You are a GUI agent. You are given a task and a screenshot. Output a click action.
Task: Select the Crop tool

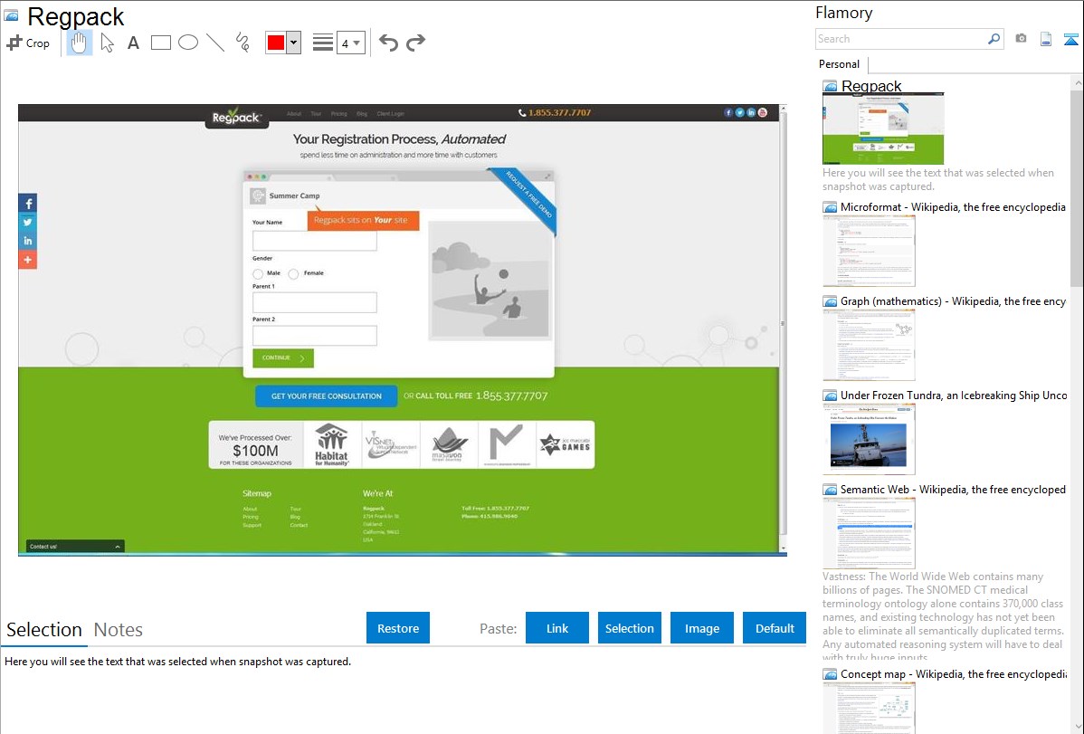(x=28, y=43)
